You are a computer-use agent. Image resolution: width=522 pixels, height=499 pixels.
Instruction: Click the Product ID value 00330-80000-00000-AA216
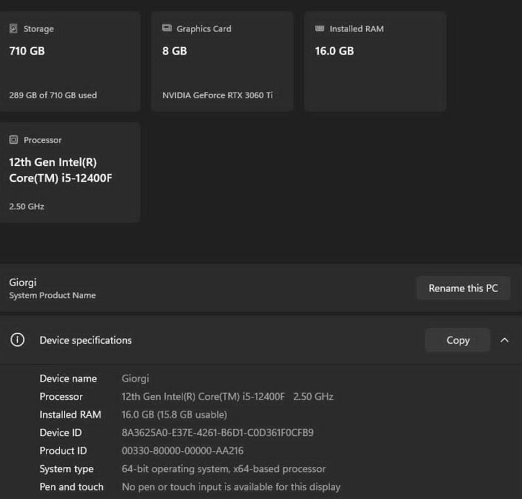tap(182, 451)
